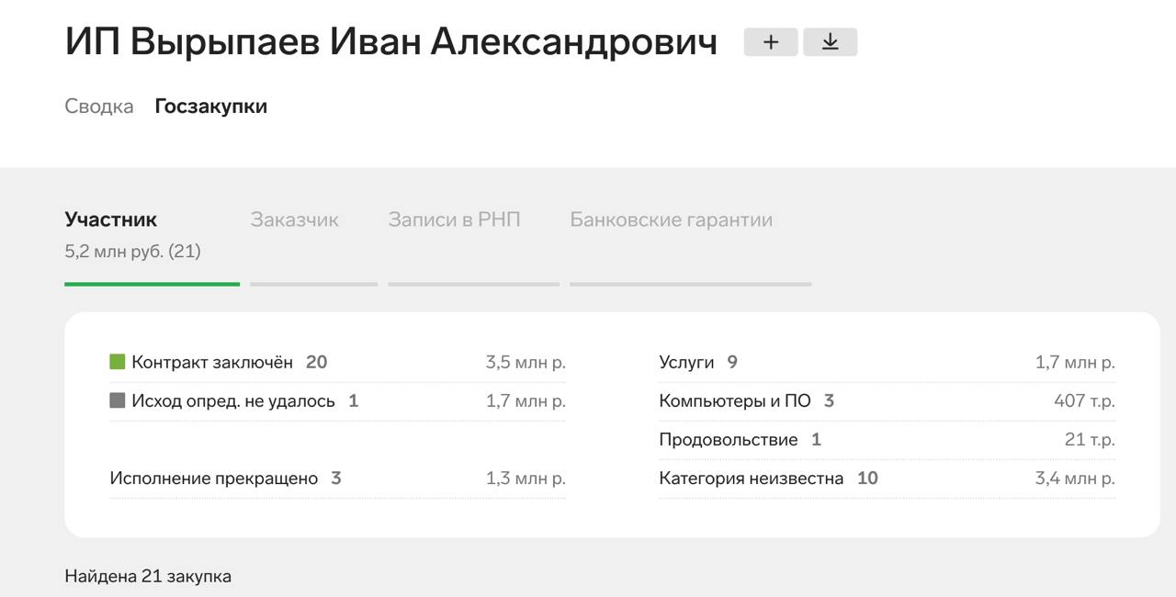This screenshot has width=1176, height=597.
Task: Click the Найдена 21 закупка results text
Action: tap(148, 577)
